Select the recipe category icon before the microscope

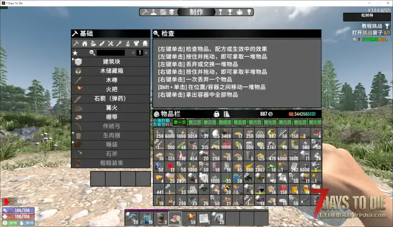[119, 43]
